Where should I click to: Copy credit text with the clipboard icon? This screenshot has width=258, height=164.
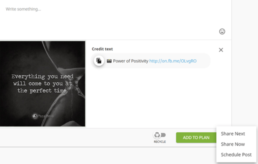[x=99, y=61]
